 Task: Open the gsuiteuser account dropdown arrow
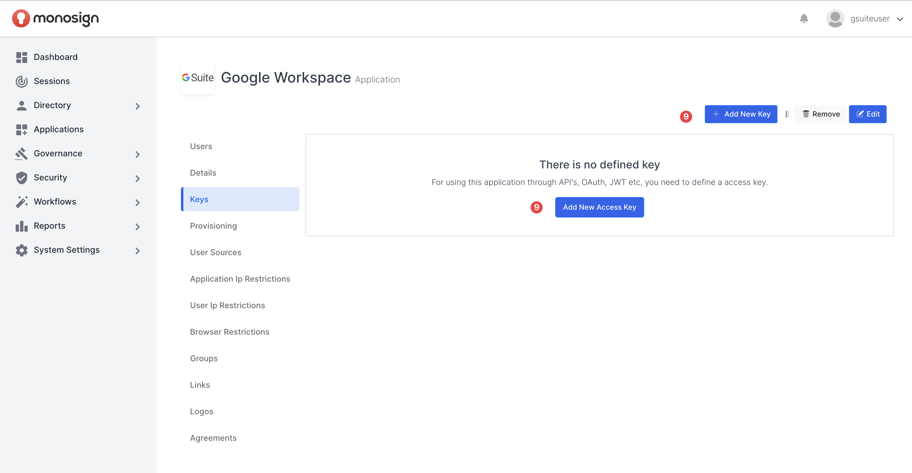coord(900,19)
